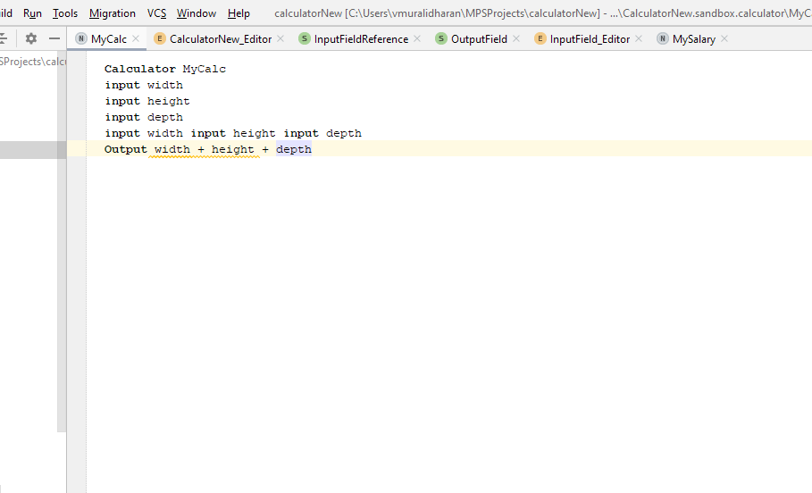Open the Tools menu
This screenshot has width=812, height=493.
[x=65, y=13]
